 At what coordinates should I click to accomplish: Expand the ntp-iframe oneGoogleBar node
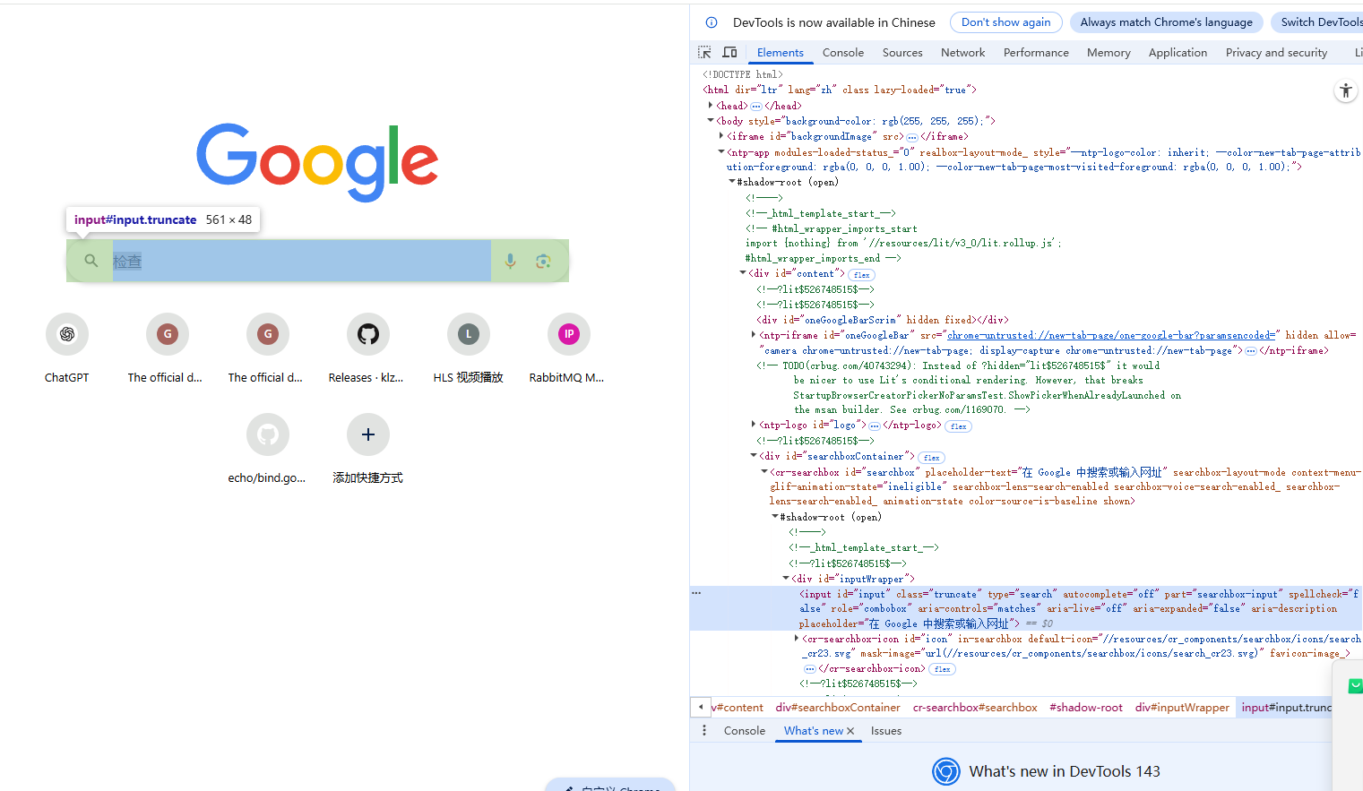pyautogui.click(x=754, y=335)
